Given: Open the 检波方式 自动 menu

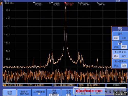Looking at the screenshot, I should click(68, 92).
